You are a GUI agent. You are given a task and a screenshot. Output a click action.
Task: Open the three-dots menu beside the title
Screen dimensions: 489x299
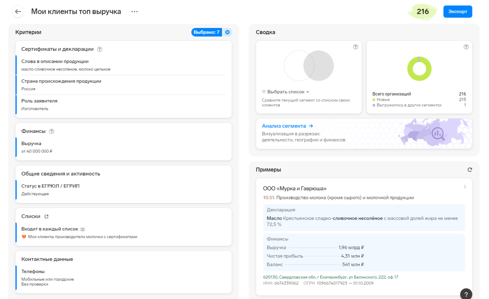point(134,11)
